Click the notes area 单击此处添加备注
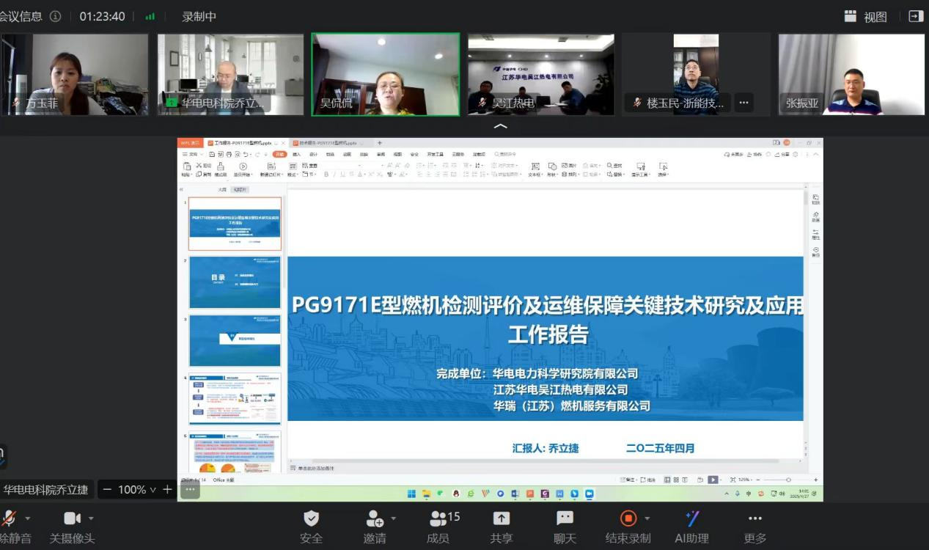This screenshot has width=929, height=550. pyautogui.click(x=316, y=469)
